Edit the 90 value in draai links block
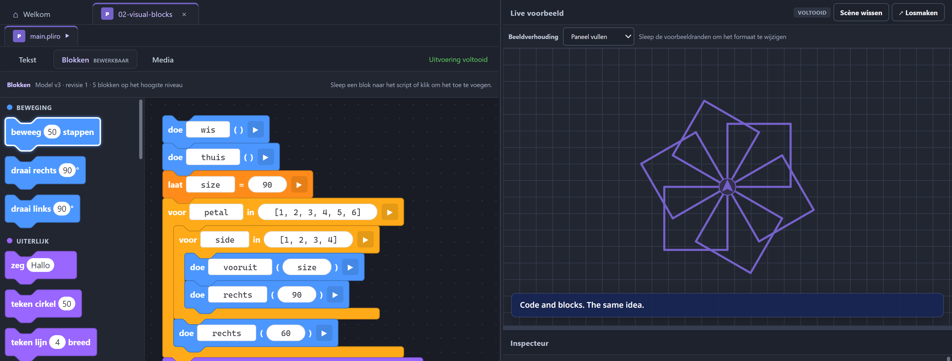The width and height of the screenshot is (952, 361). pos(62,209)
